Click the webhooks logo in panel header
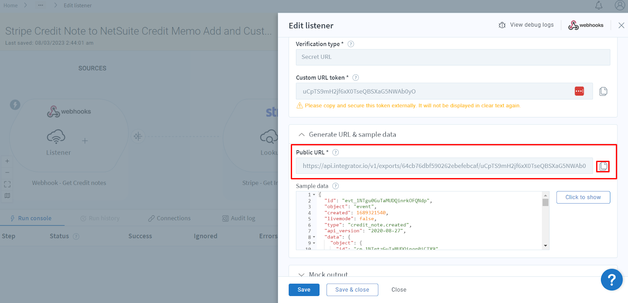Viewport: 628px width, 303px height. [x=586, y=25]
